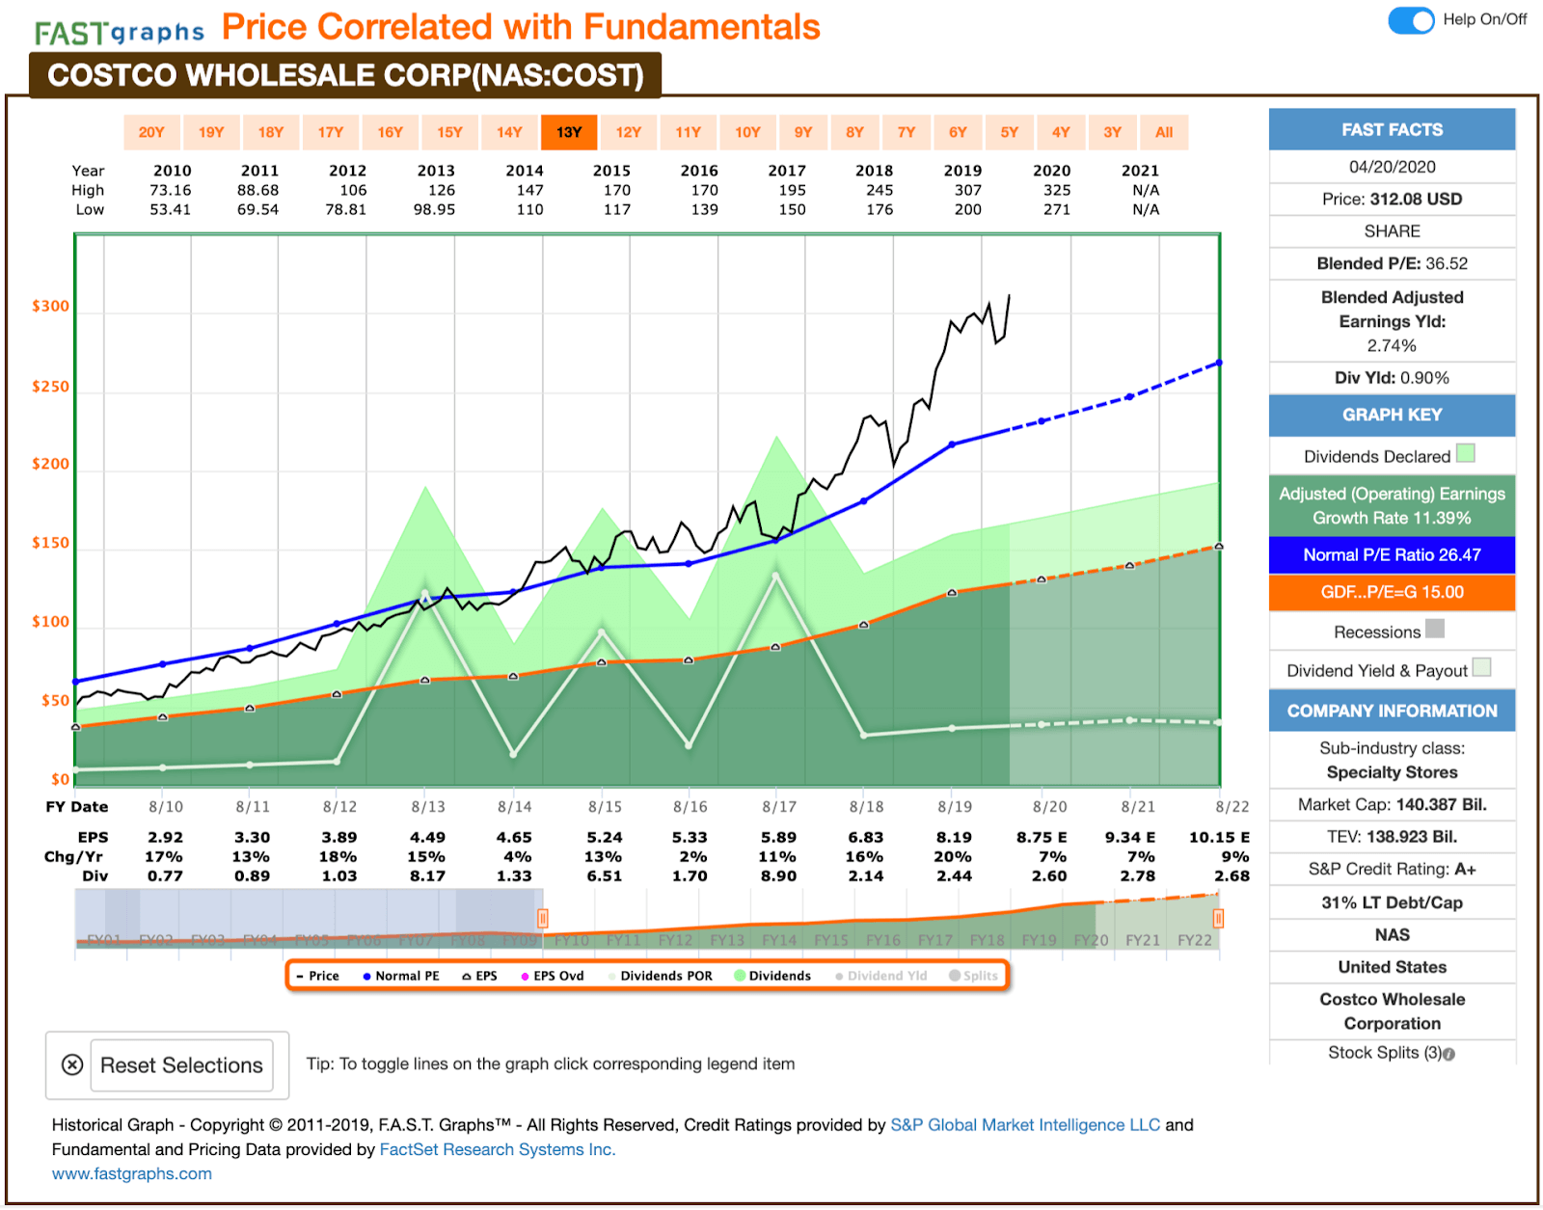Click the Adjusted Earnings Growth Rate key
The height and width of the screenshot is (1210, 1543).
point(1392,505)
